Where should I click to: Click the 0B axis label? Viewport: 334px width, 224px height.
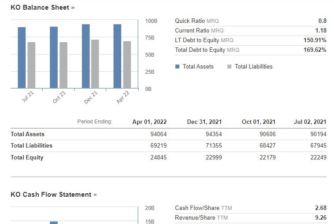pos(148,89)
